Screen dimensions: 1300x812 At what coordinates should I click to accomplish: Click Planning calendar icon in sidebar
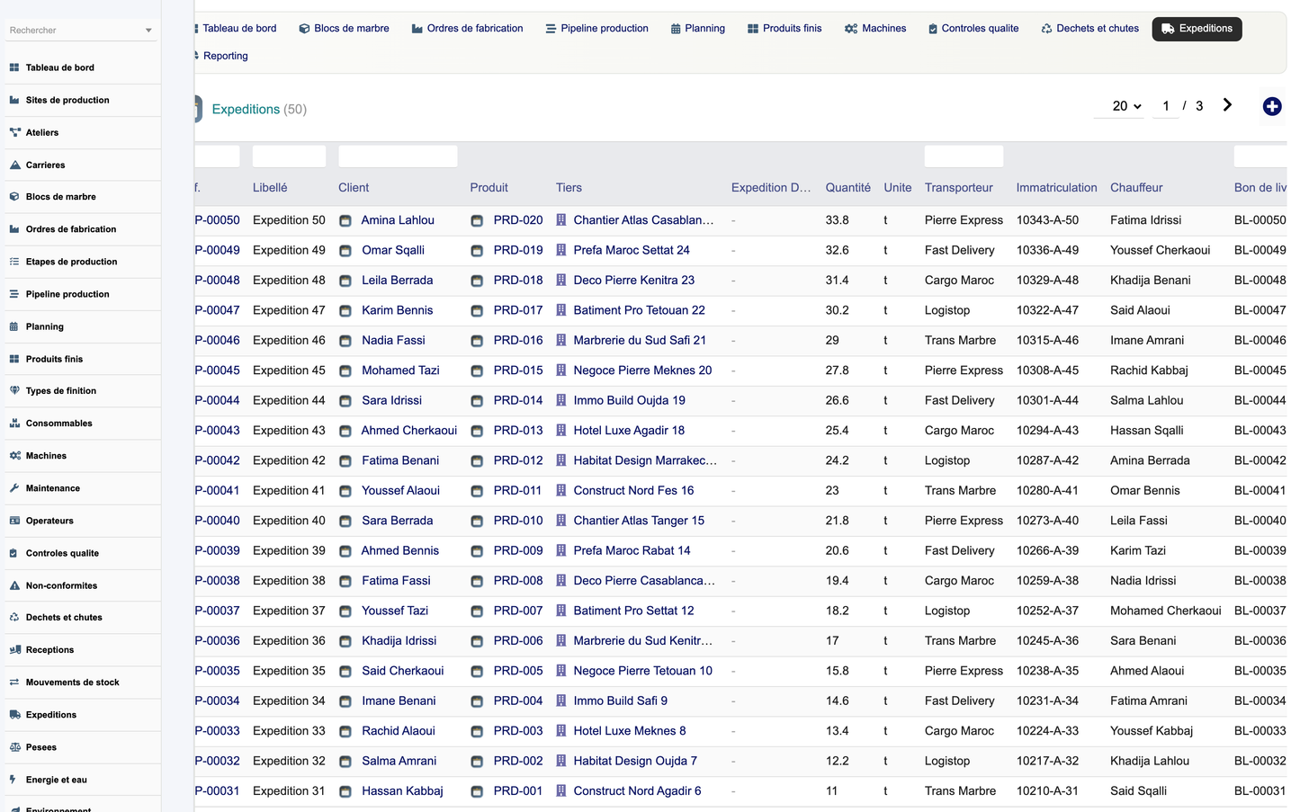tap(14, 326)
